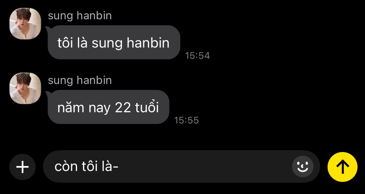Tap sung hanbin's avatar beside first message
This screenshot has width=365, height=194.
(25, 24)
